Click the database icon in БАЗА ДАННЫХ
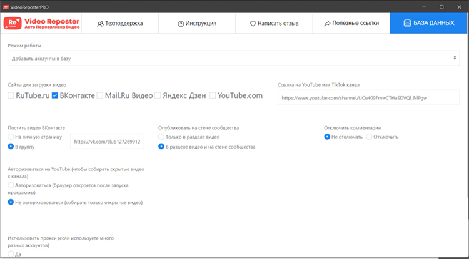Image resolution: width=469 pixels, height=259 pixels. (407, 23)
